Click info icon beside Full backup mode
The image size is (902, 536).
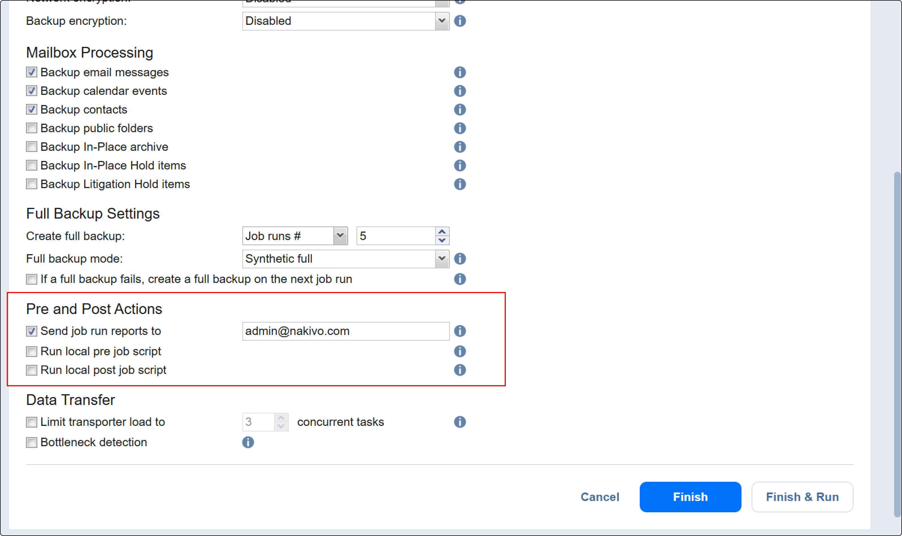(460, 259)
